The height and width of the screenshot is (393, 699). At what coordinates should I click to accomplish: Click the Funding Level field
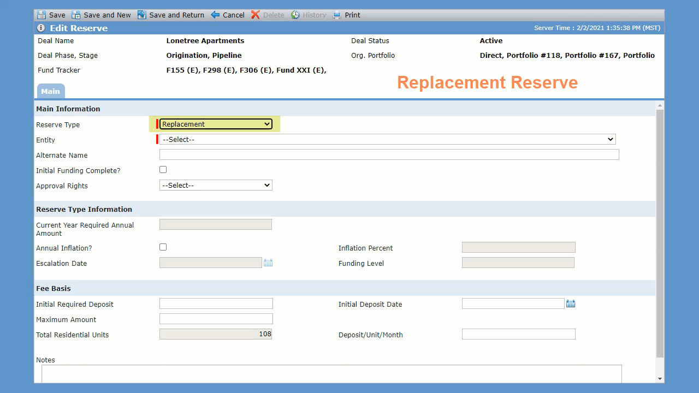point(518,263)
